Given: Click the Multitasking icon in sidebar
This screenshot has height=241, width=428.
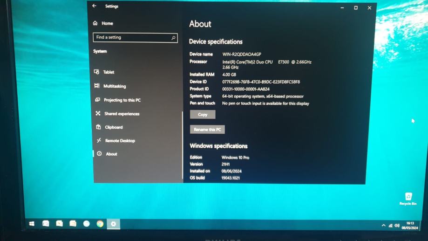Looking at the screenshot, I should pyautogui.click(x=97, y=86).
